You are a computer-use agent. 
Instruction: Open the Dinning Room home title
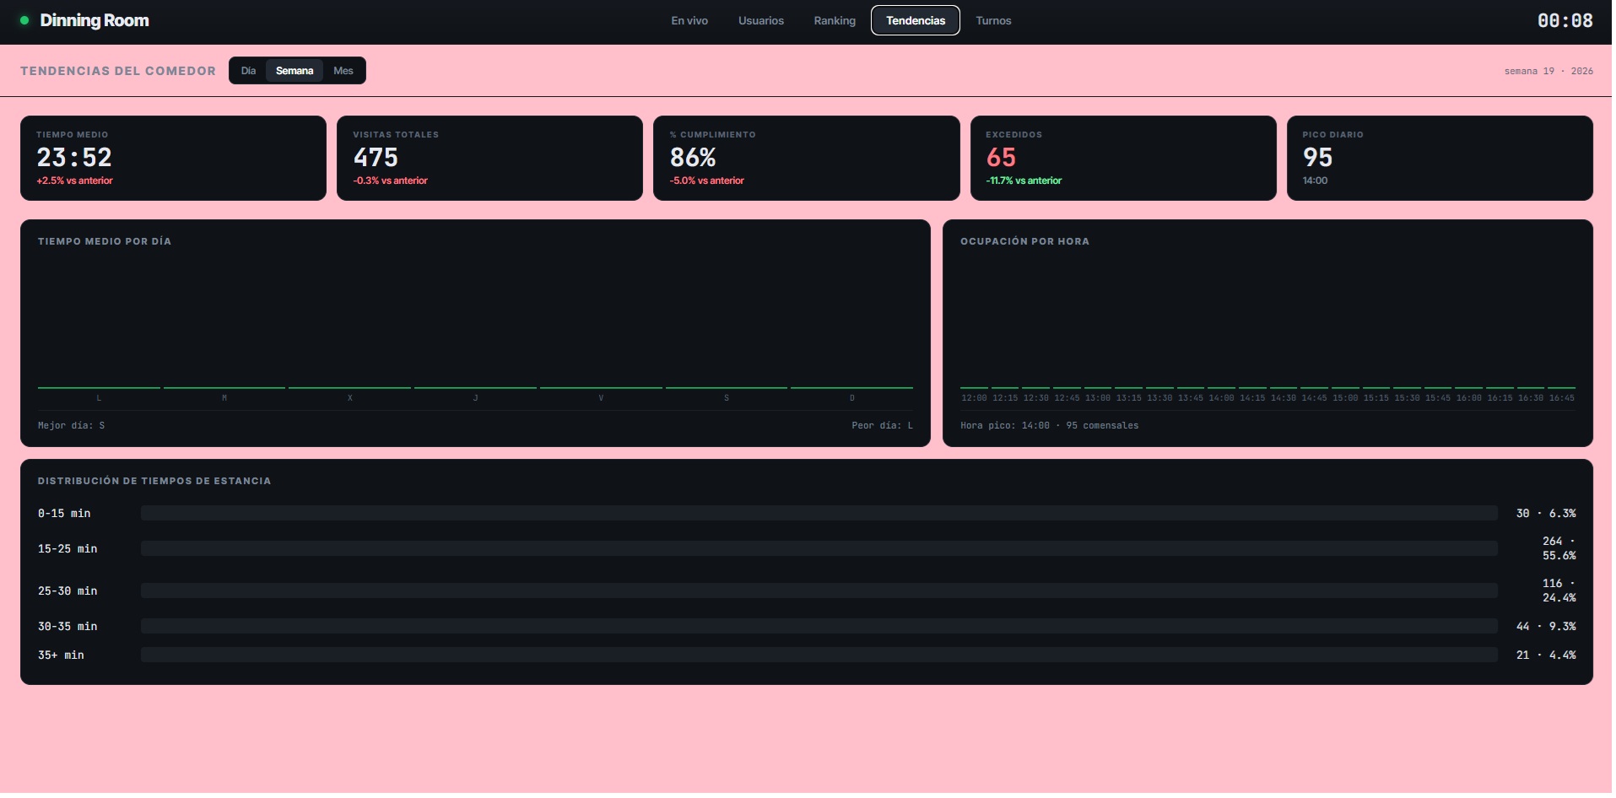95,20
